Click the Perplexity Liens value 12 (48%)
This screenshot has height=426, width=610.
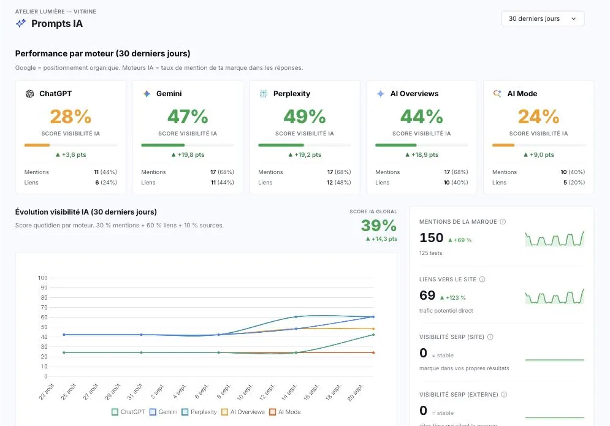(339, 183)
